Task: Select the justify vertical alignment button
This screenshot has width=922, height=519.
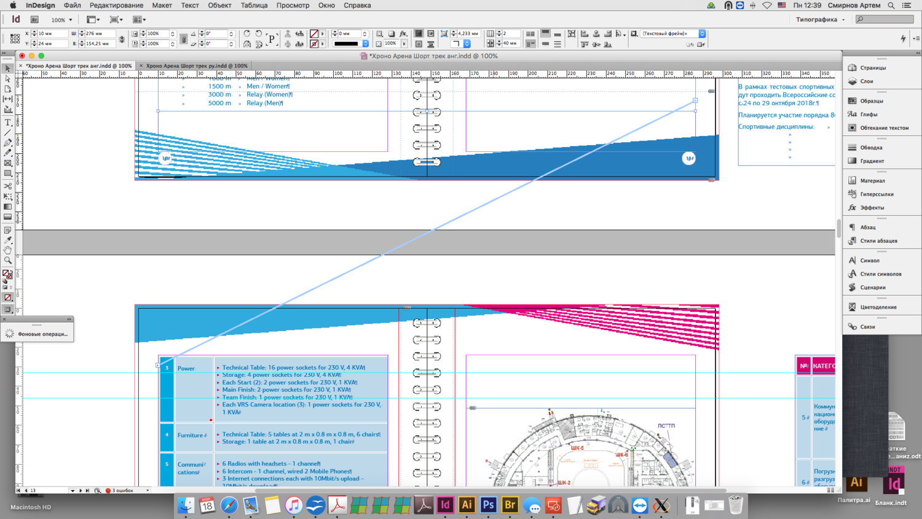Action: pos(557,44)
